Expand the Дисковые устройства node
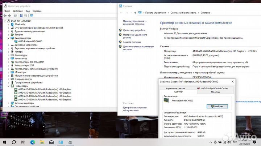Viewport: 261px width, 146px height. [8, 45]
